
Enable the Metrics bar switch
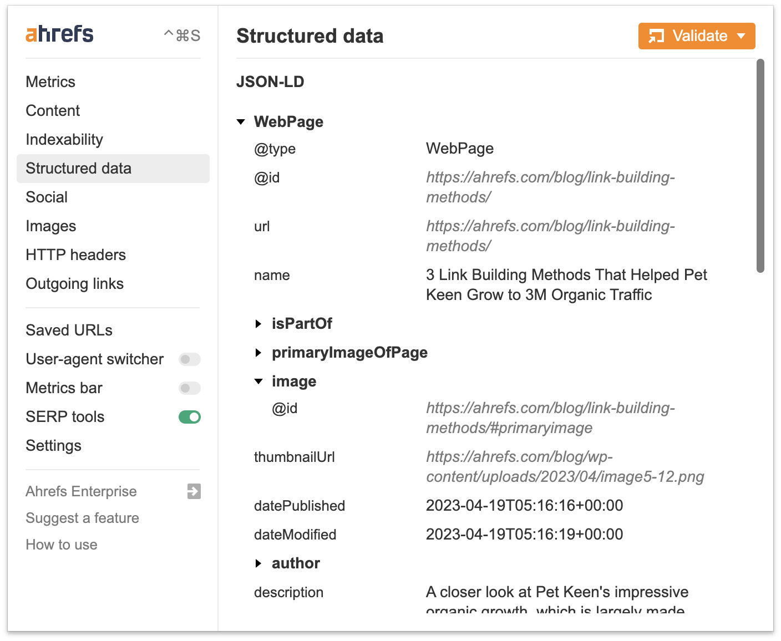190,388
